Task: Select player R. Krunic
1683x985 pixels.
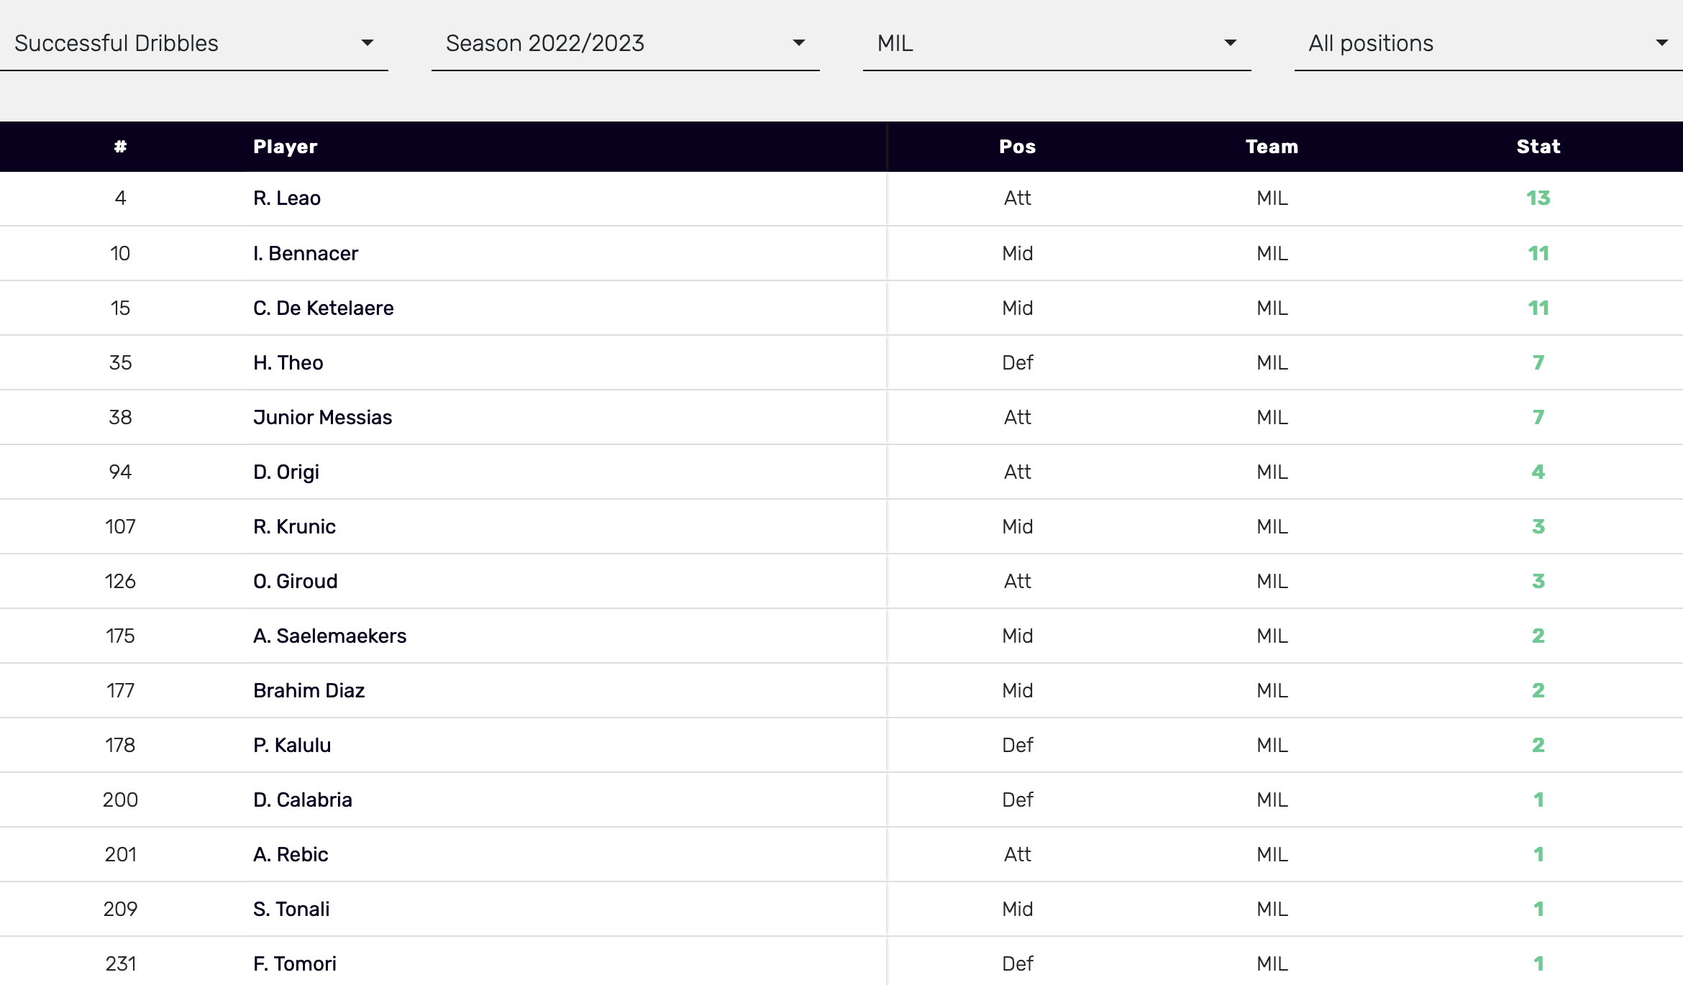Action: pos(295,526)
